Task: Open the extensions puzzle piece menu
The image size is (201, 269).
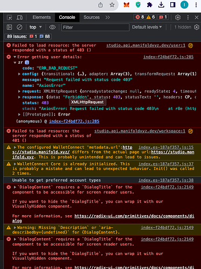Action: [150, 5]
